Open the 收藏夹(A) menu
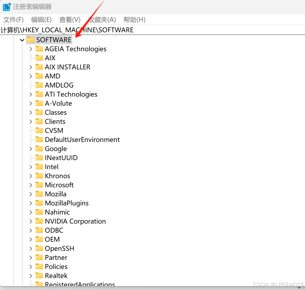 tap(102, 20)
